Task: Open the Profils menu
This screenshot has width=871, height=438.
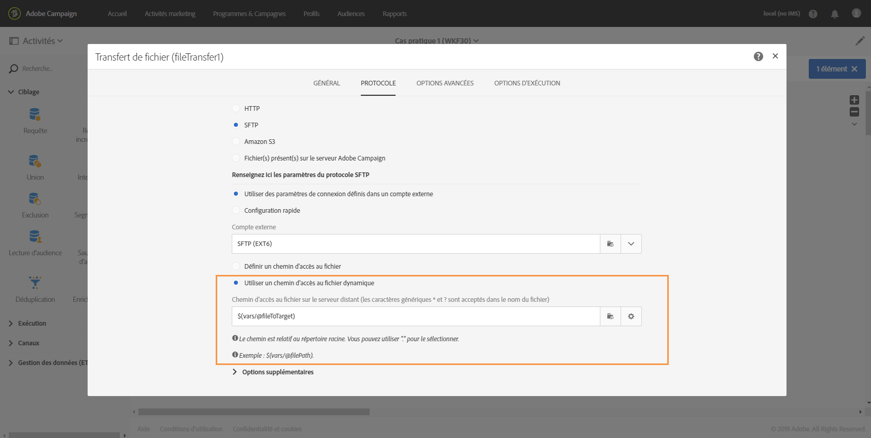Action: 312,13
